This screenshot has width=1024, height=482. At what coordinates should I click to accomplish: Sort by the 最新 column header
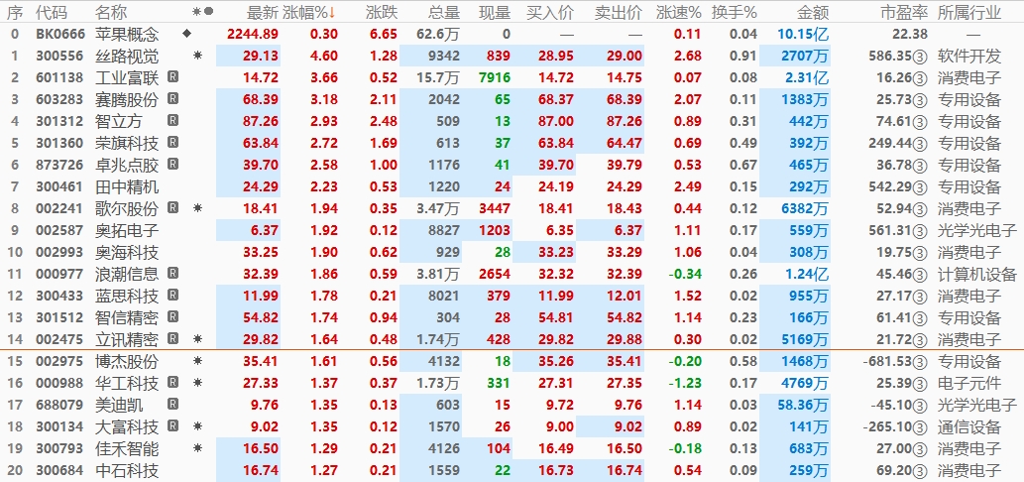click(x=263, y=12)
